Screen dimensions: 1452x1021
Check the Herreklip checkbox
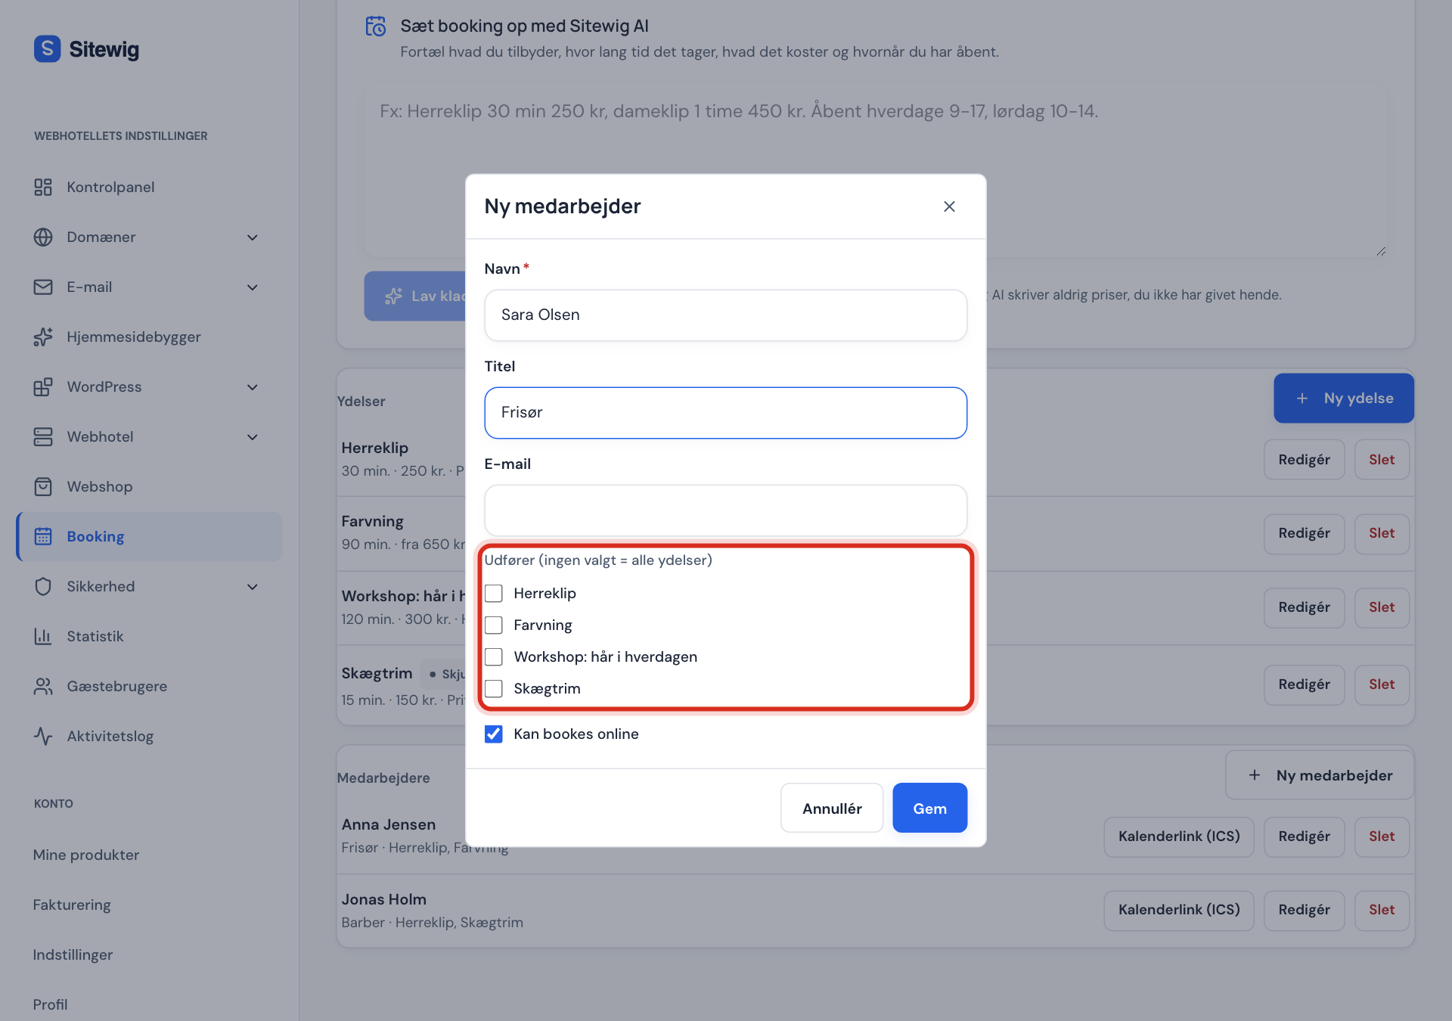[x=493, y=593]
